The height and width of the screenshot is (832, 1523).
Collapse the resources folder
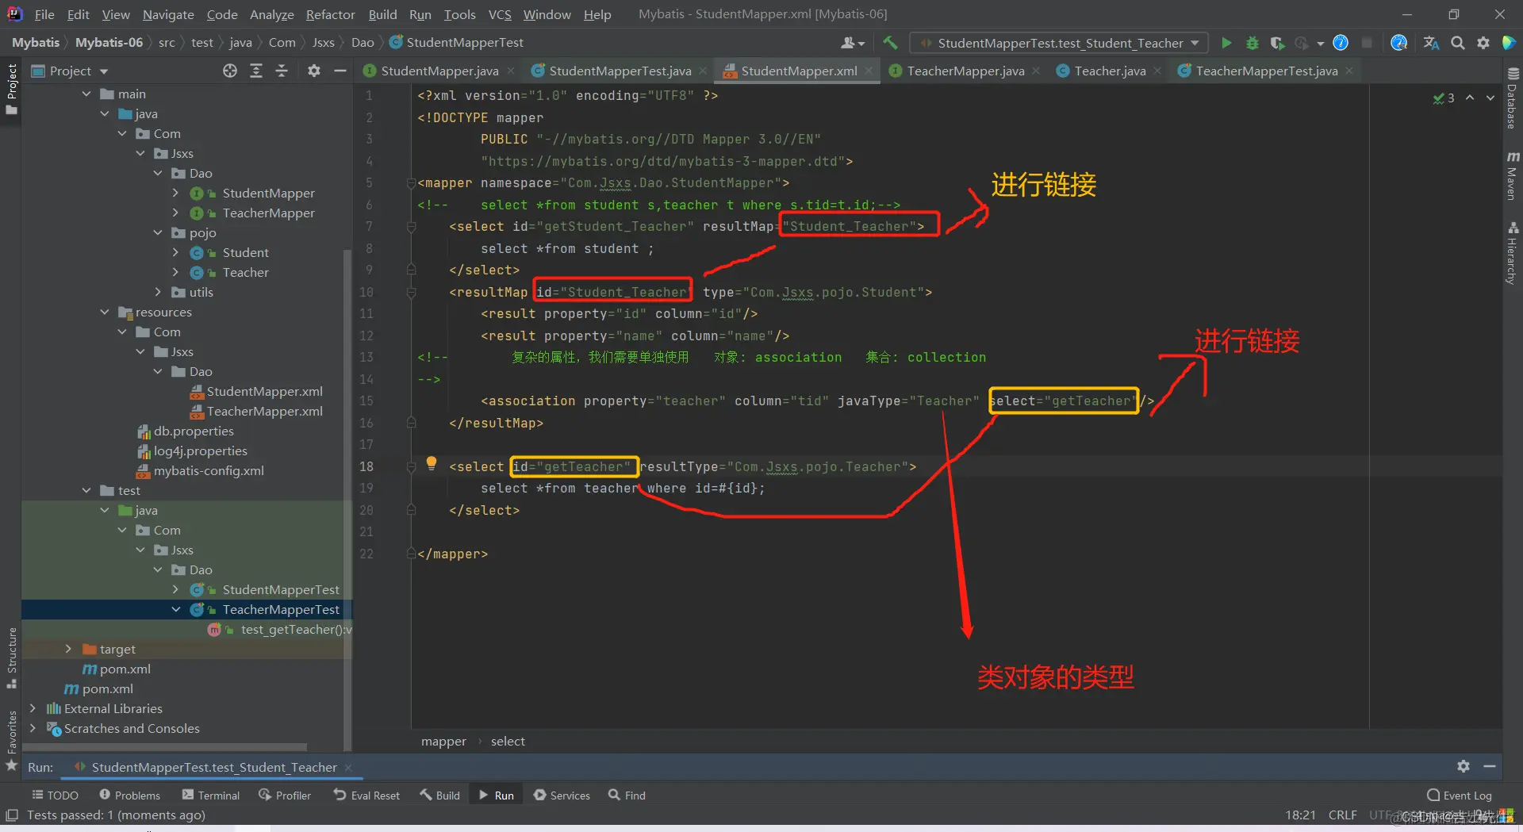click(105, 312)
